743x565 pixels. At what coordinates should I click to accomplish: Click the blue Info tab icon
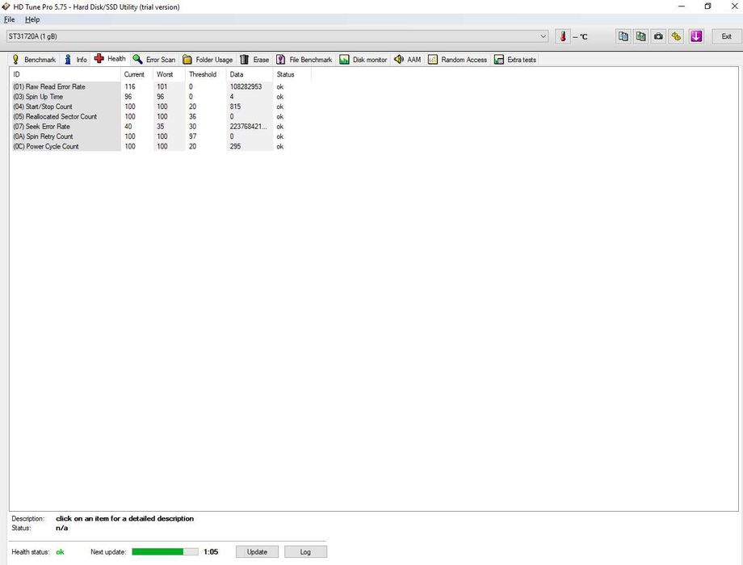(x=68, y=59)
